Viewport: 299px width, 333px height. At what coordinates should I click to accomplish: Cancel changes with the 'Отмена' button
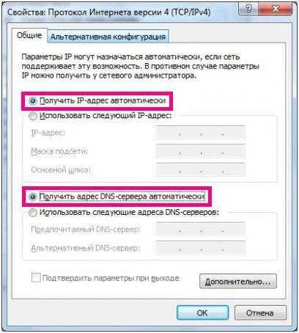260,312
